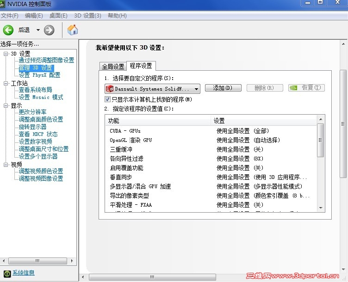This screenshot has height=282, width=348.
Task: Select the OpenGL 渲染 GPU setting row
Action: click(x=211, y=140)
